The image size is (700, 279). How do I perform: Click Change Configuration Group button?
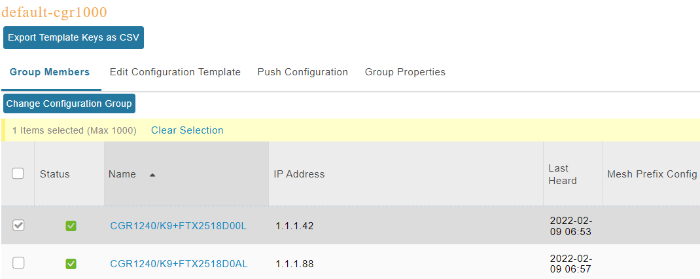click(x=69, y=103)
